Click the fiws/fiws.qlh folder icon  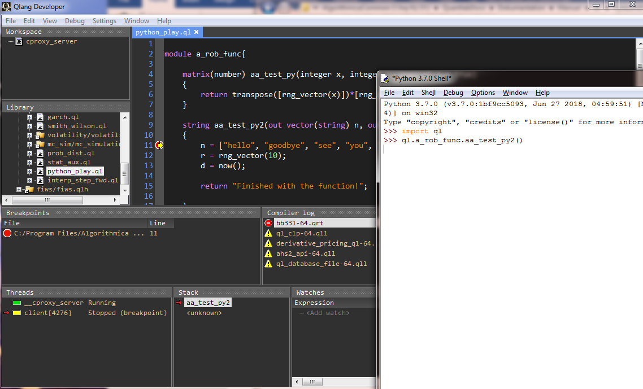pos(29,189)
